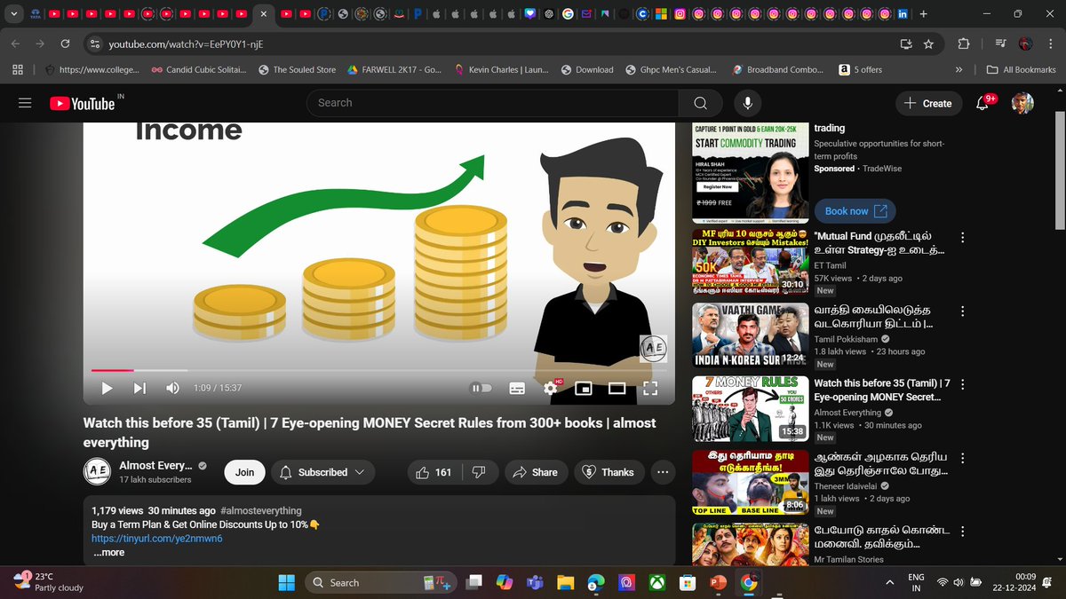Start voice search with the microphone
The width and height of the screenshot is (1066, 599).
point(747,103)
